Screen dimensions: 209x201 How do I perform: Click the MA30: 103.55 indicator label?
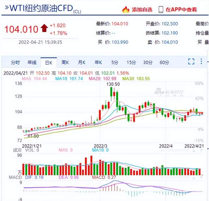[x=136, y=79]
